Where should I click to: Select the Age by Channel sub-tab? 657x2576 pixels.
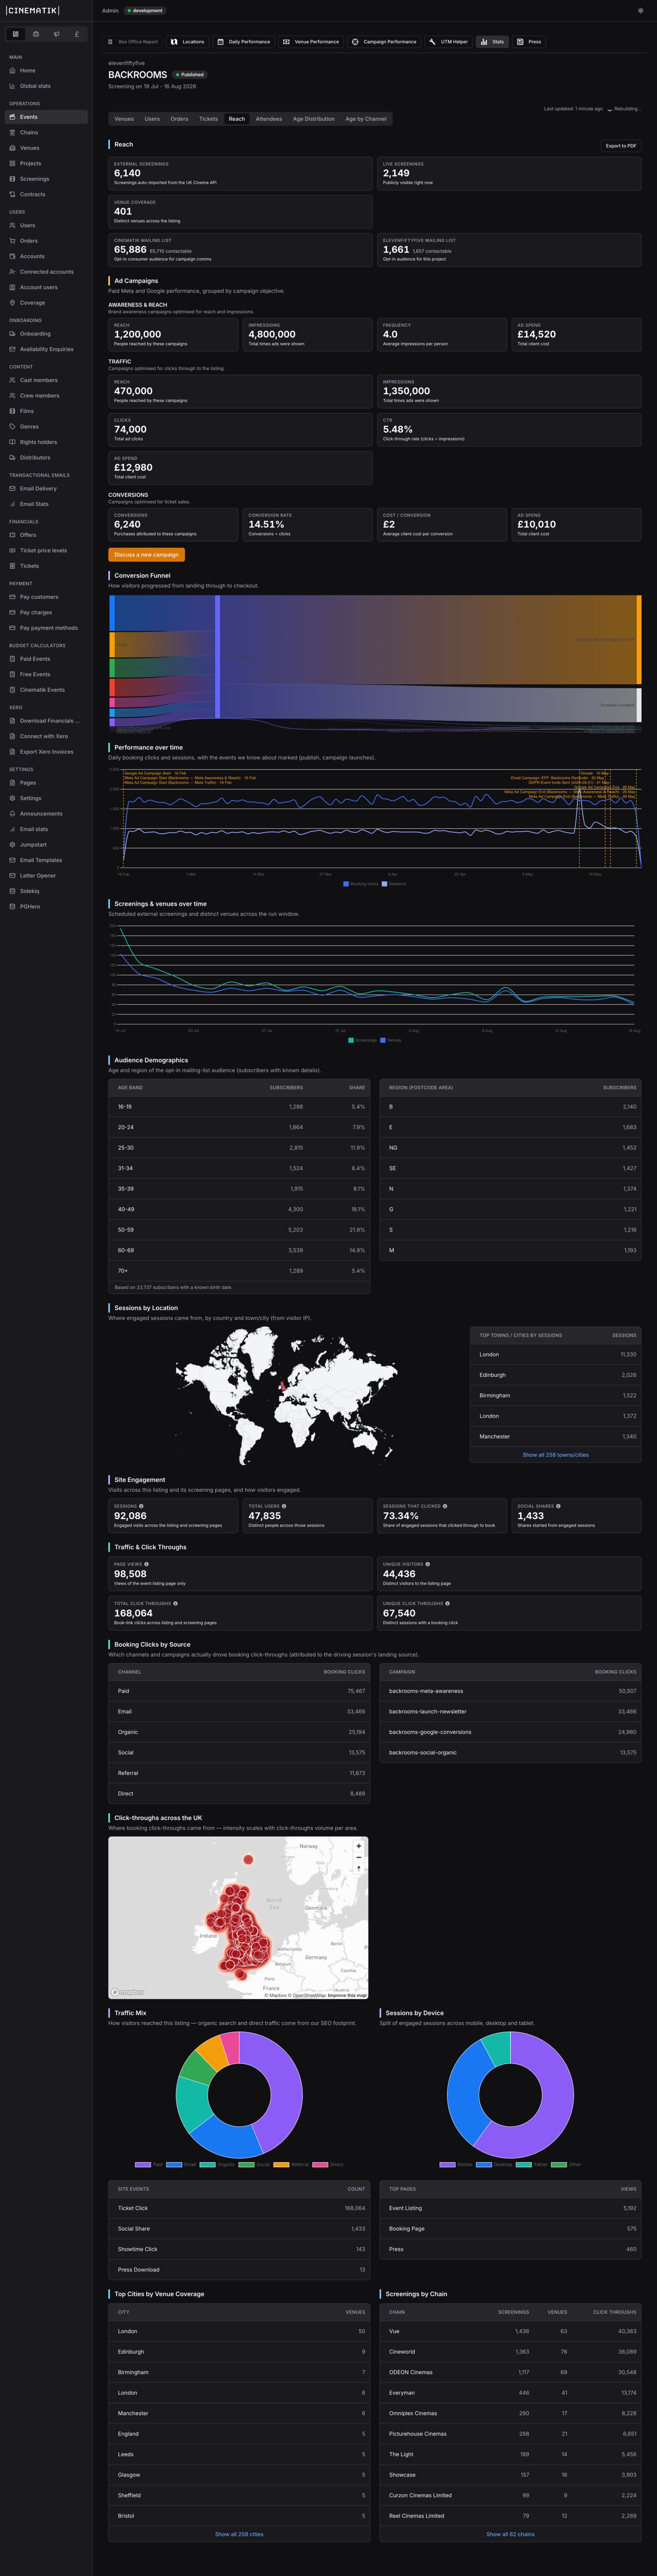366,119
